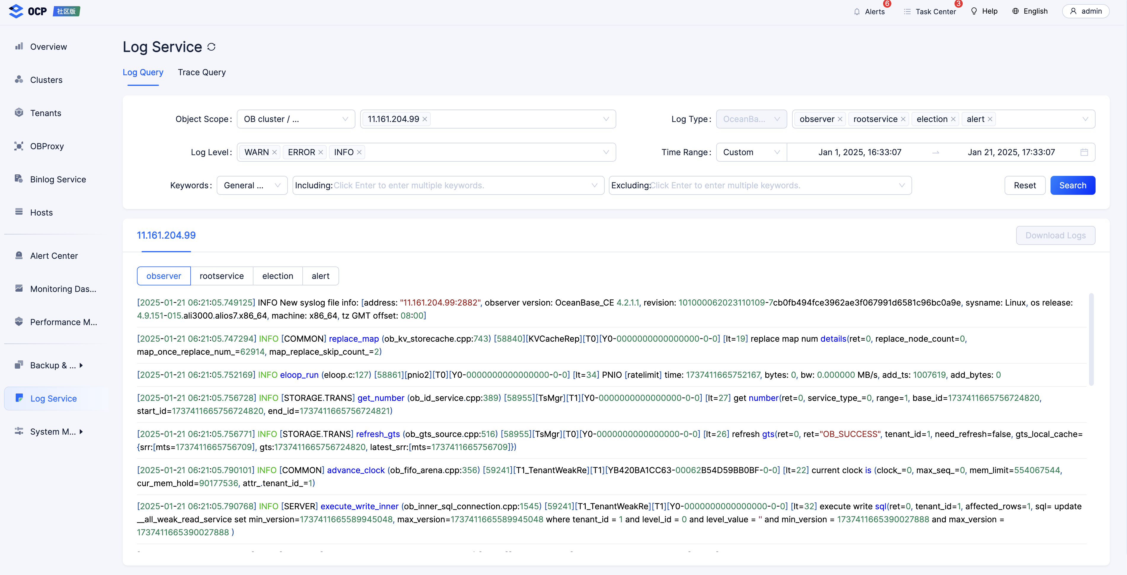The height and width of the screenshot is (575, 1127).
Task: Expand the host selection dropdown arrow
Action: [606, 119]
